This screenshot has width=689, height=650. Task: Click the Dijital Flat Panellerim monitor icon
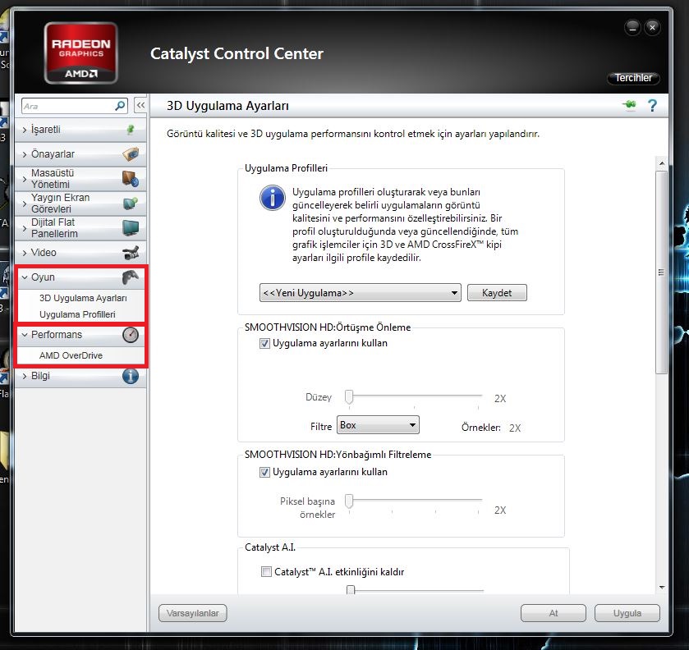[x=131, y=228]
